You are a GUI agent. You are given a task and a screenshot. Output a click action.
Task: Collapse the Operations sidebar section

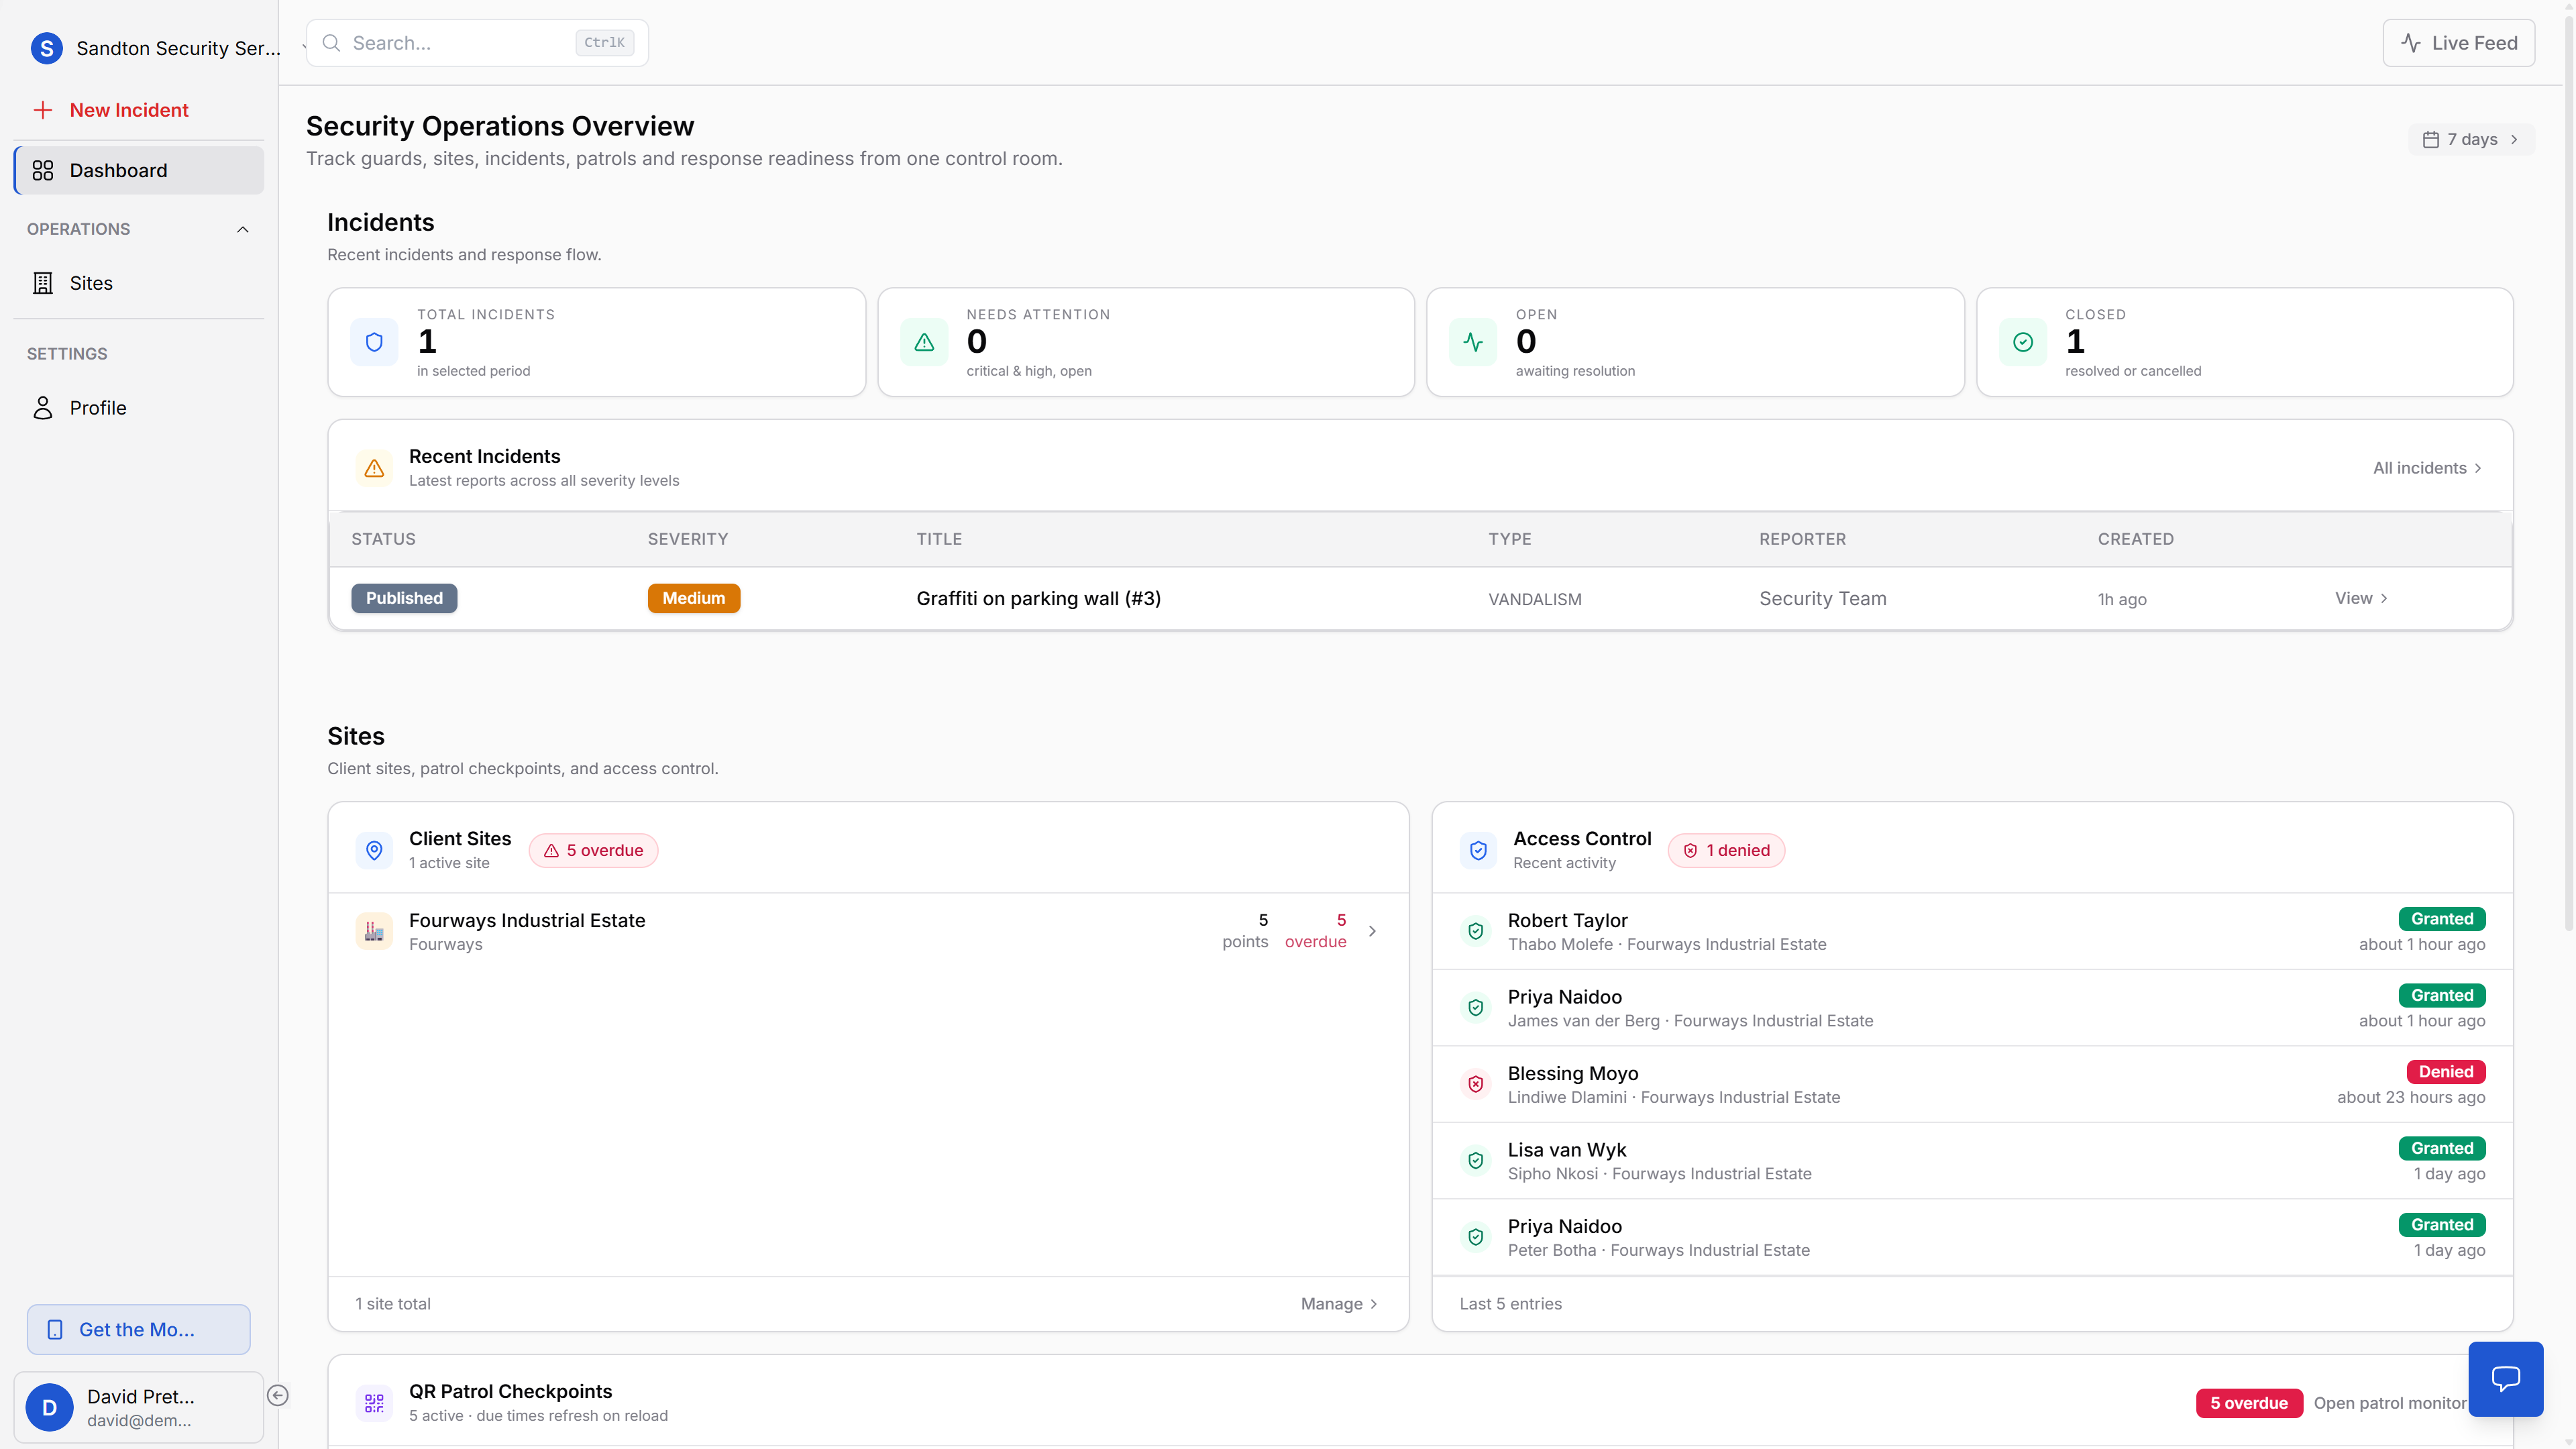(242, 229)
